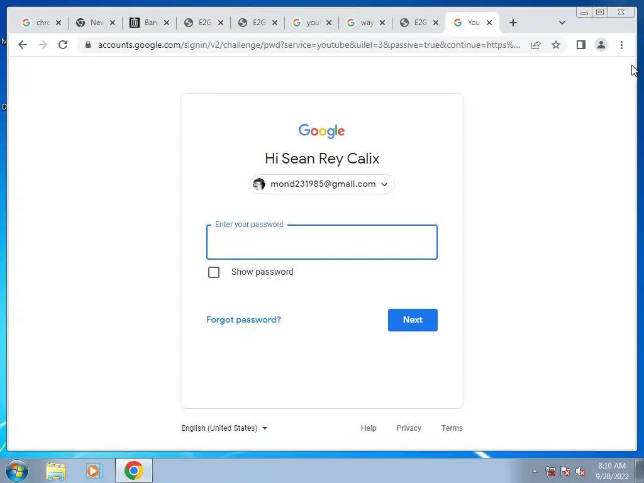The width and height of the screenshot is (644, 483).
Task: Close the 'chrc' tab
Action: click(58, 23)
